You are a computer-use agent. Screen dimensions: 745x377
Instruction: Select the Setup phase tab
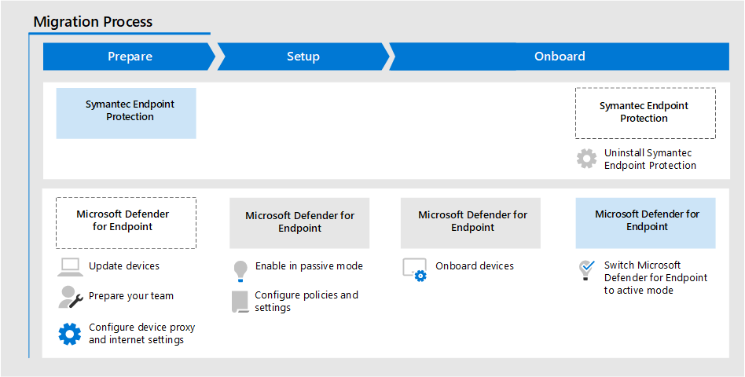tap(303, 57)
